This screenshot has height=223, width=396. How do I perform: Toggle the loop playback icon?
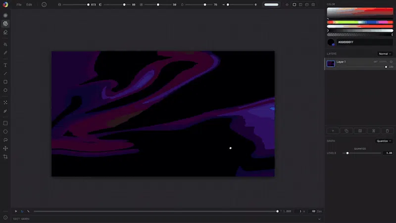coord(22,211)
